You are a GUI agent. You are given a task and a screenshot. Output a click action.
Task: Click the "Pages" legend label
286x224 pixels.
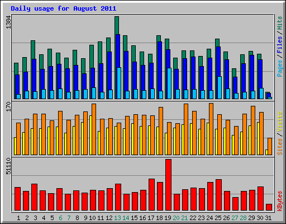click(280, 68)
